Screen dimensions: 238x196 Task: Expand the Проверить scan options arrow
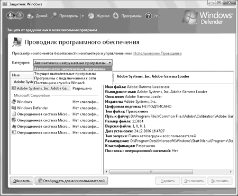[83, 16]
